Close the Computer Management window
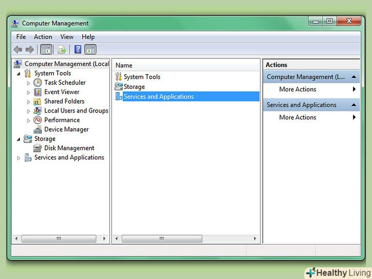Screen dimensions: 372x279 click(x=348, y=21)
